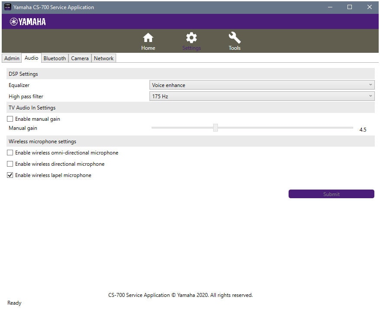The width and height of the screenshot is (380, 309).
Task: Disable the wireless lapel microphone option
Action: pyautogui.click(x=10, y=175)
